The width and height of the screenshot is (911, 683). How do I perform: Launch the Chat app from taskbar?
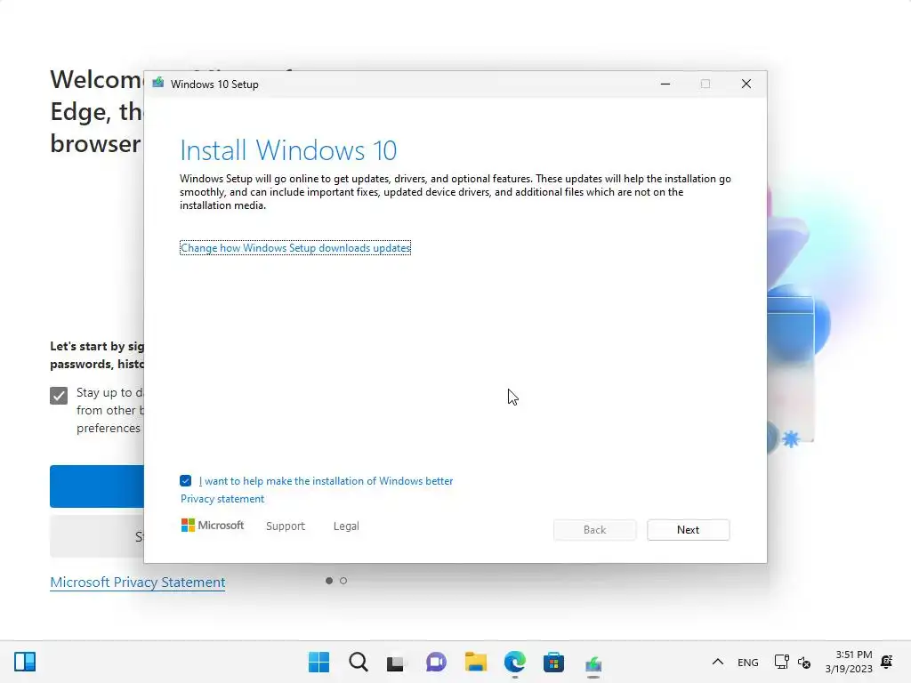pyautogui.click(x=436, y=662)
